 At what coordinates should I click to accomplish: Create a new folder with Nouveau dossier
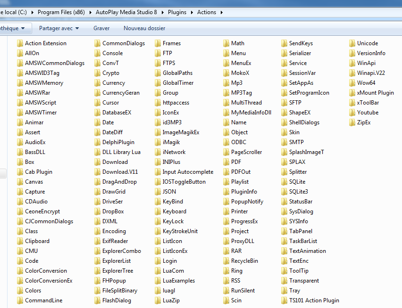(x=144, y=28)
